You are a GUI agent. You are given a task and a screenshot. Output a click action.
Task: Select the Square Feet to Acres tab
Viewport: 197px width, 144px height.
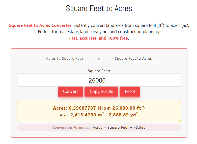coord(133,58)
